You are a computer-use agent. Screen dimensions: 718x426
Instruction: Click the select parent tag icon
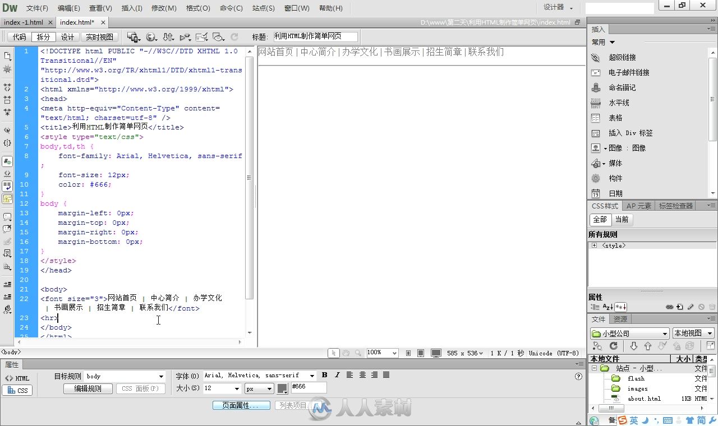click(7, 130)
